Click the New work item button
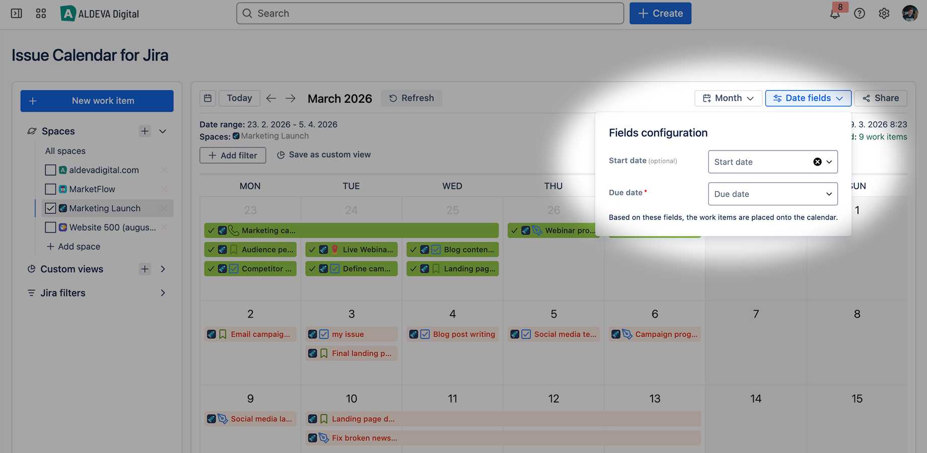This screenshot has width=927, height=453. coord(97,101)
